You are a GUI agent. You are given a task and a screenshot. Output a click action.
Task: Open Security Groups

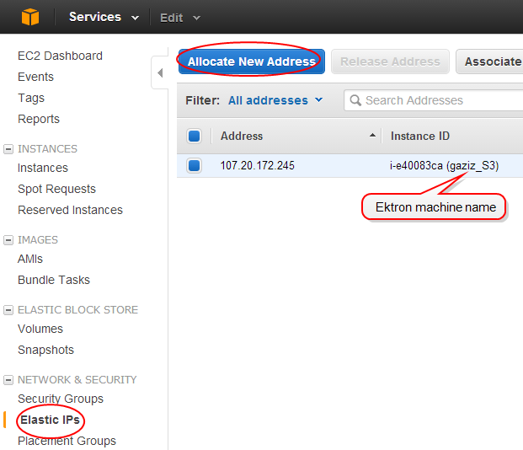tap(61, 399)
